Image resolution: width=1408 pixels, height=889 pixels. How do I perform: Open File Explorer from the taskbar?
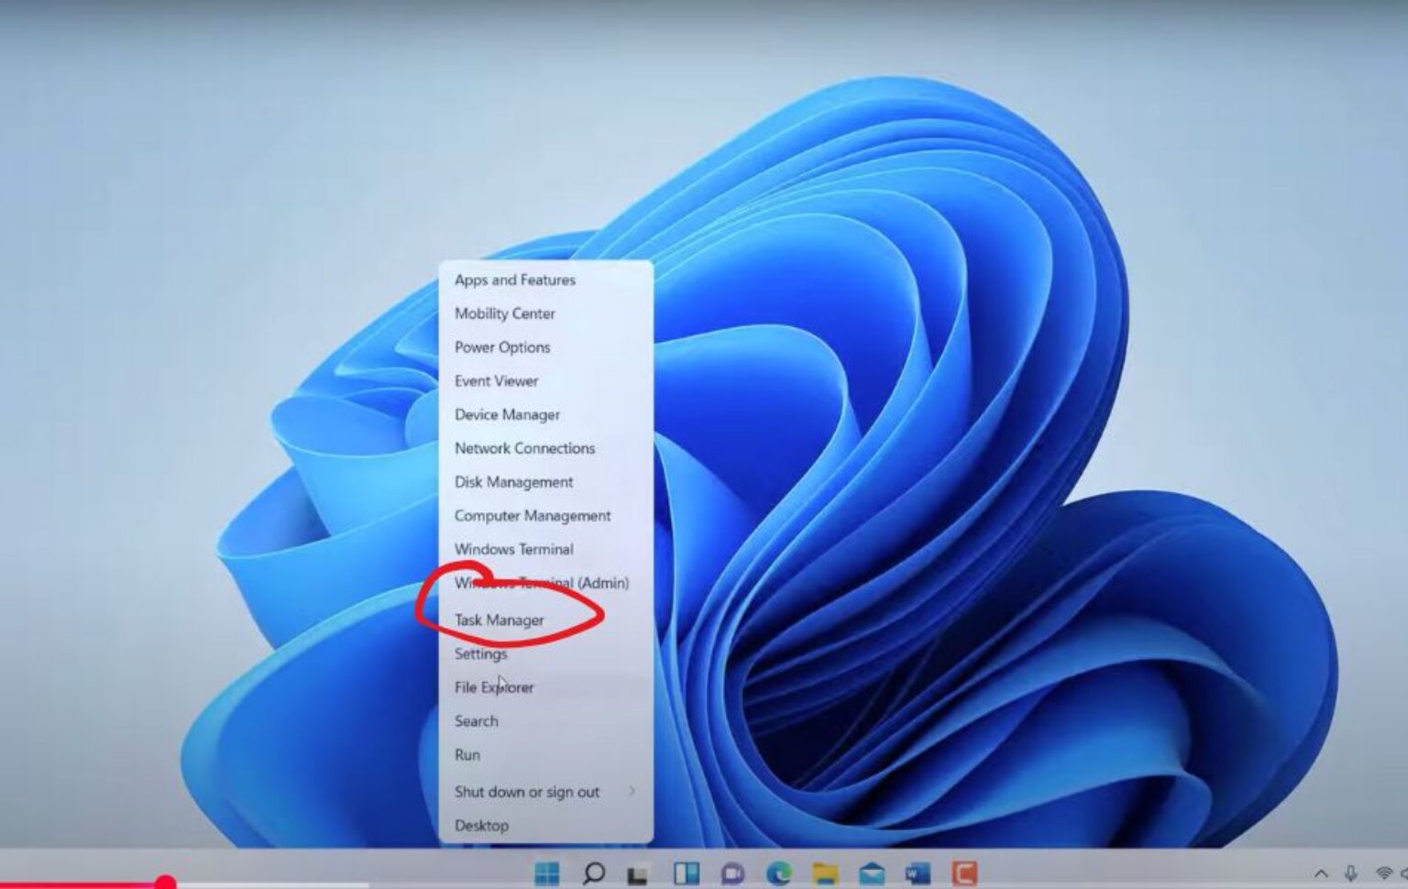tap(825, 873)
